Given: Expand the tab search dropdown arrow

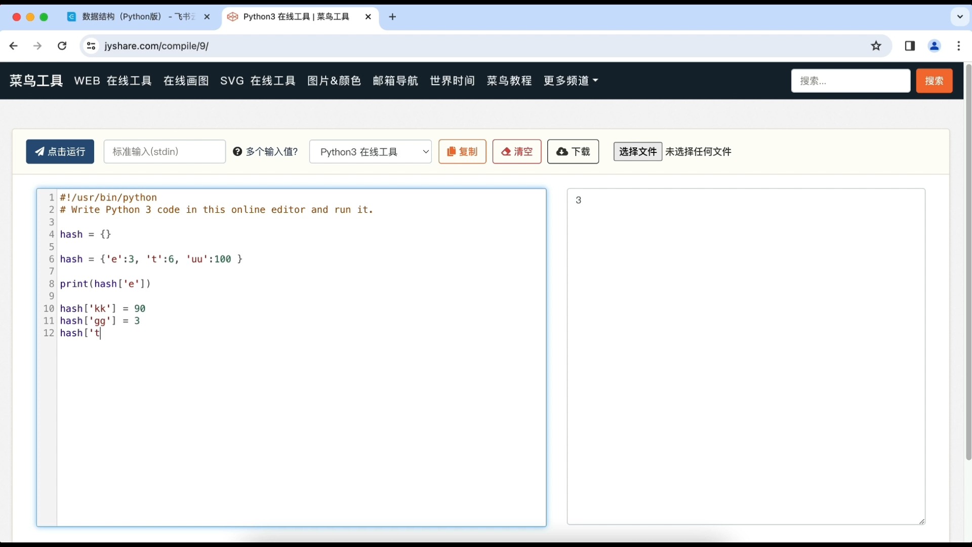Looking at the screenshot, I should click(x=960, y=17).
